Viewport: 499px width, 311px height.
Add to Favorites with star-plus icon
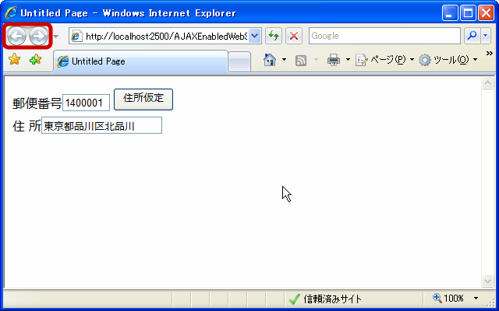(x=35, y=59)
